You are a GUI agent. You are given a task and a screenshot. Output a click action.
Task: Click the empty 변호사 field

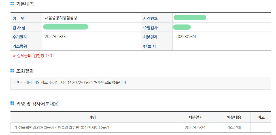click(x=221, y=46)
